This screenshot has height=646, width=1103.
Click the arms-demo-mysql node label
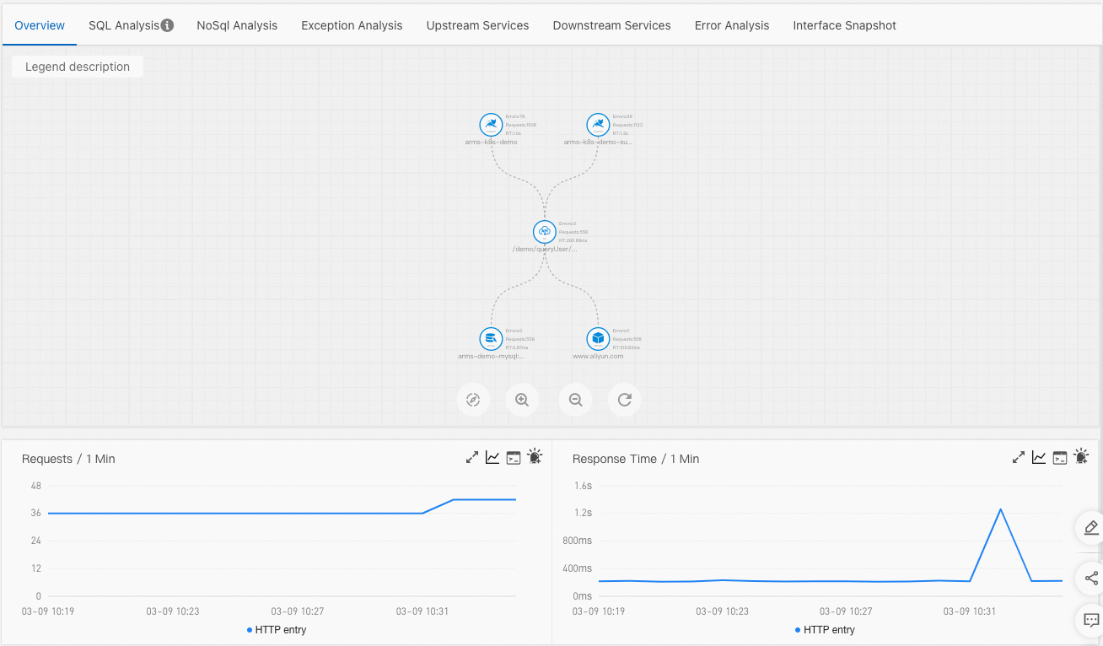pos(491,356)
